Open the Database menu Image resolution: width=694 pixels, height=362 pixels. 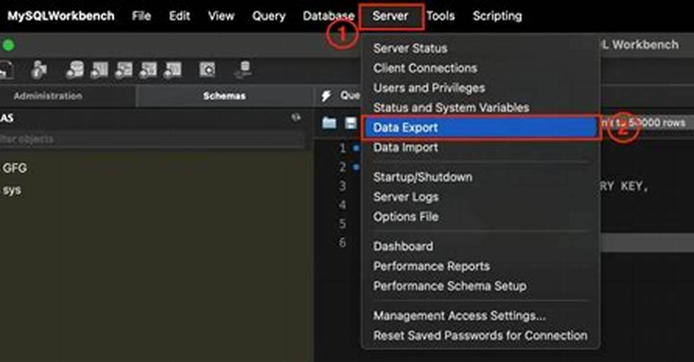tap(328, 16)
